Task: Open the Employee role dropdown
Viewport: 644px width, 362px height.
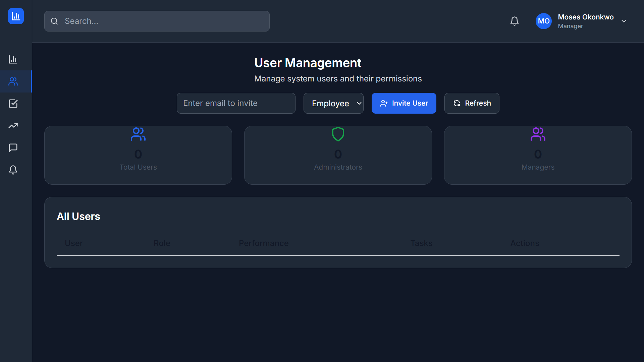Action: 333,103
